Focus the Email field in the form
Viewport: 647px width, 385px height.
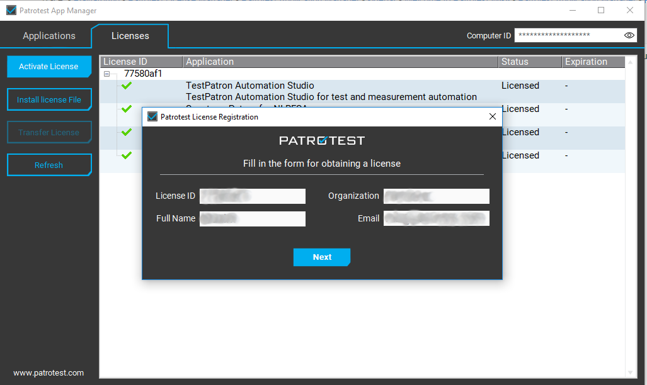[x=436, y=219]
